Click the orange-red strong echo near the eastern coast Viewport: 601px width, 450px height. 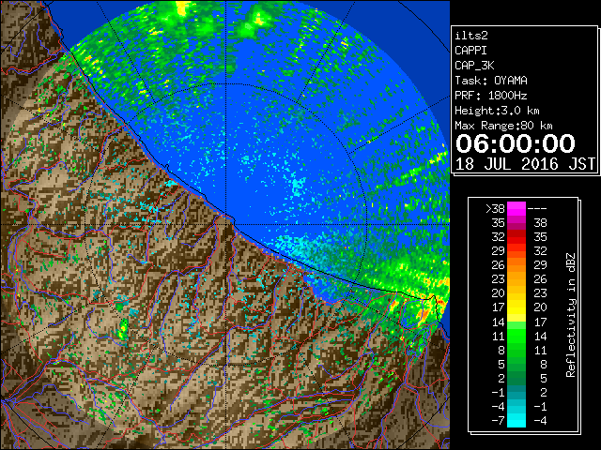(424, 315)
